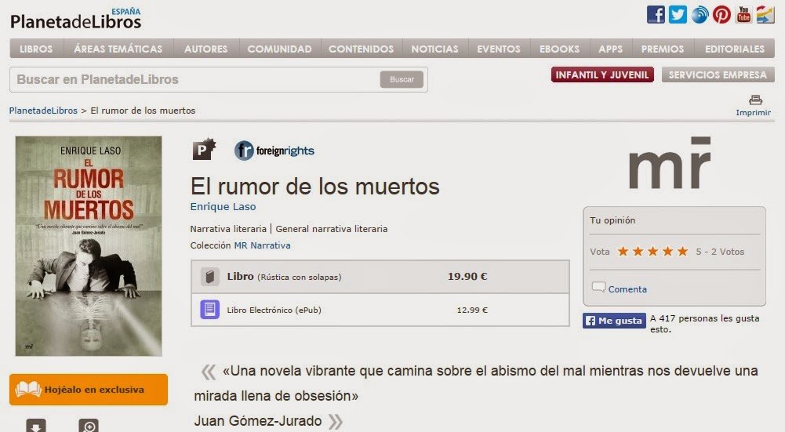Open the NOTICIAS menu

pyautogui.click(x=434, y=49)
